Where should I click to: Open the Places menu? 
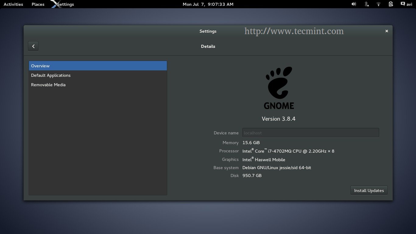click(38, 4)
